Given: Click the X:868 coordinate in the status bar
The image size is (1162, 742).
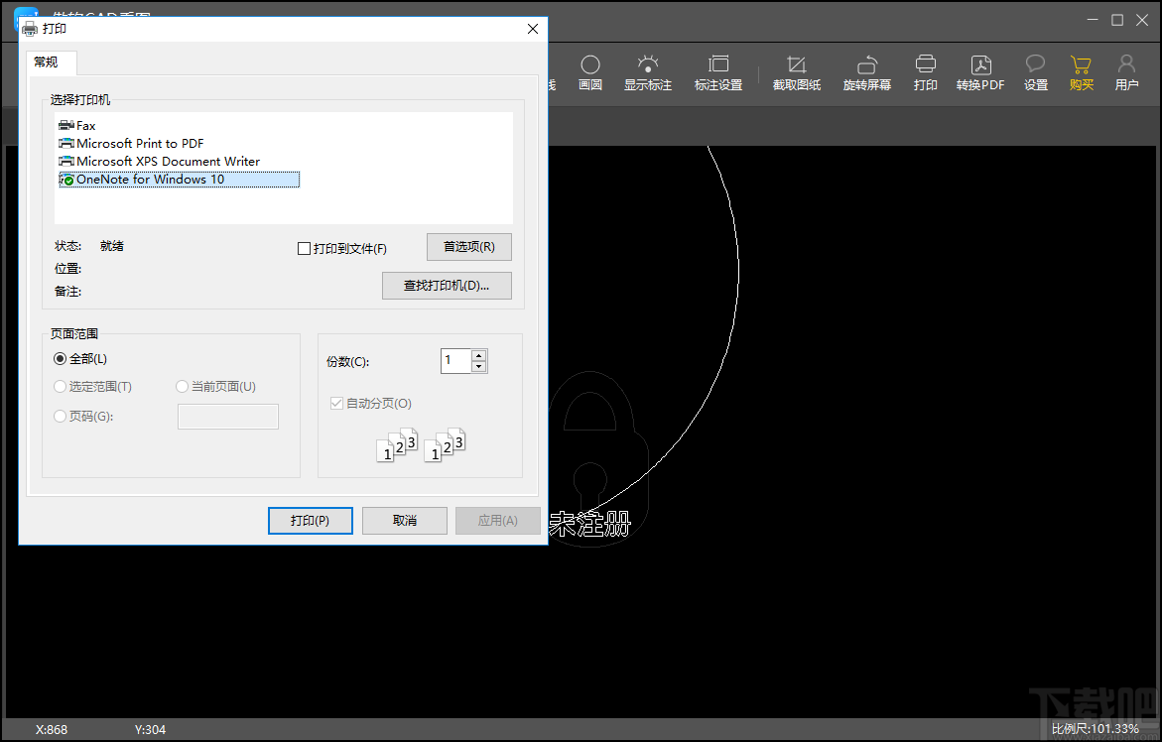Looking at the screenshot, I should pos(52,730).
